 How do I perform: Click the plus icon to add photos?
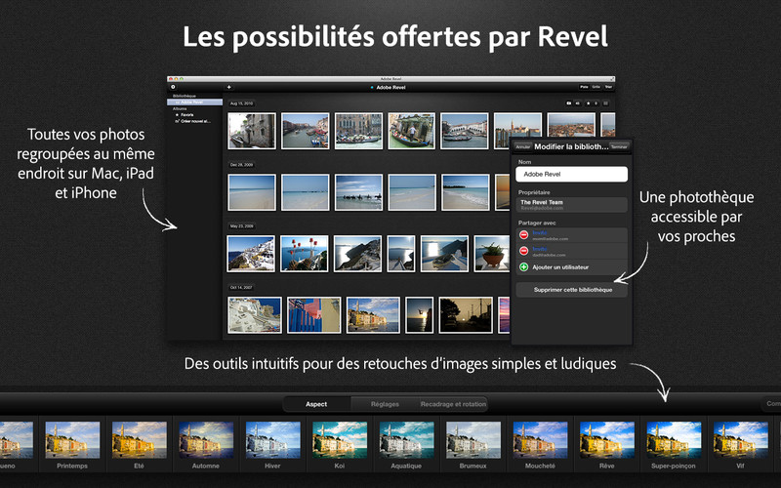click(229, 87)
